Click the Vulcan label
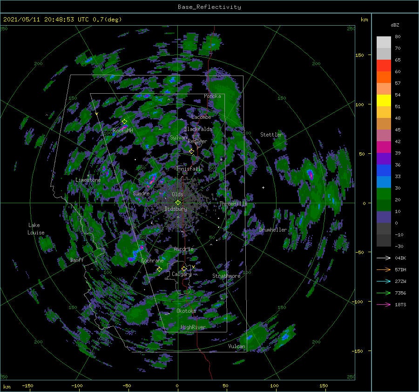The height and width of the screenshot is (392, 419). (x=237, y=346)
